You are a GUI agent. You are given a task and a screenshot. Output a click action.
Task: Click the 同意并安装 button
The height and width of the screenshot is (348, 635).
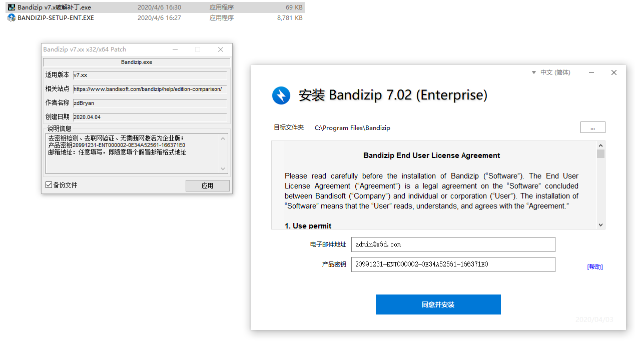438,304
